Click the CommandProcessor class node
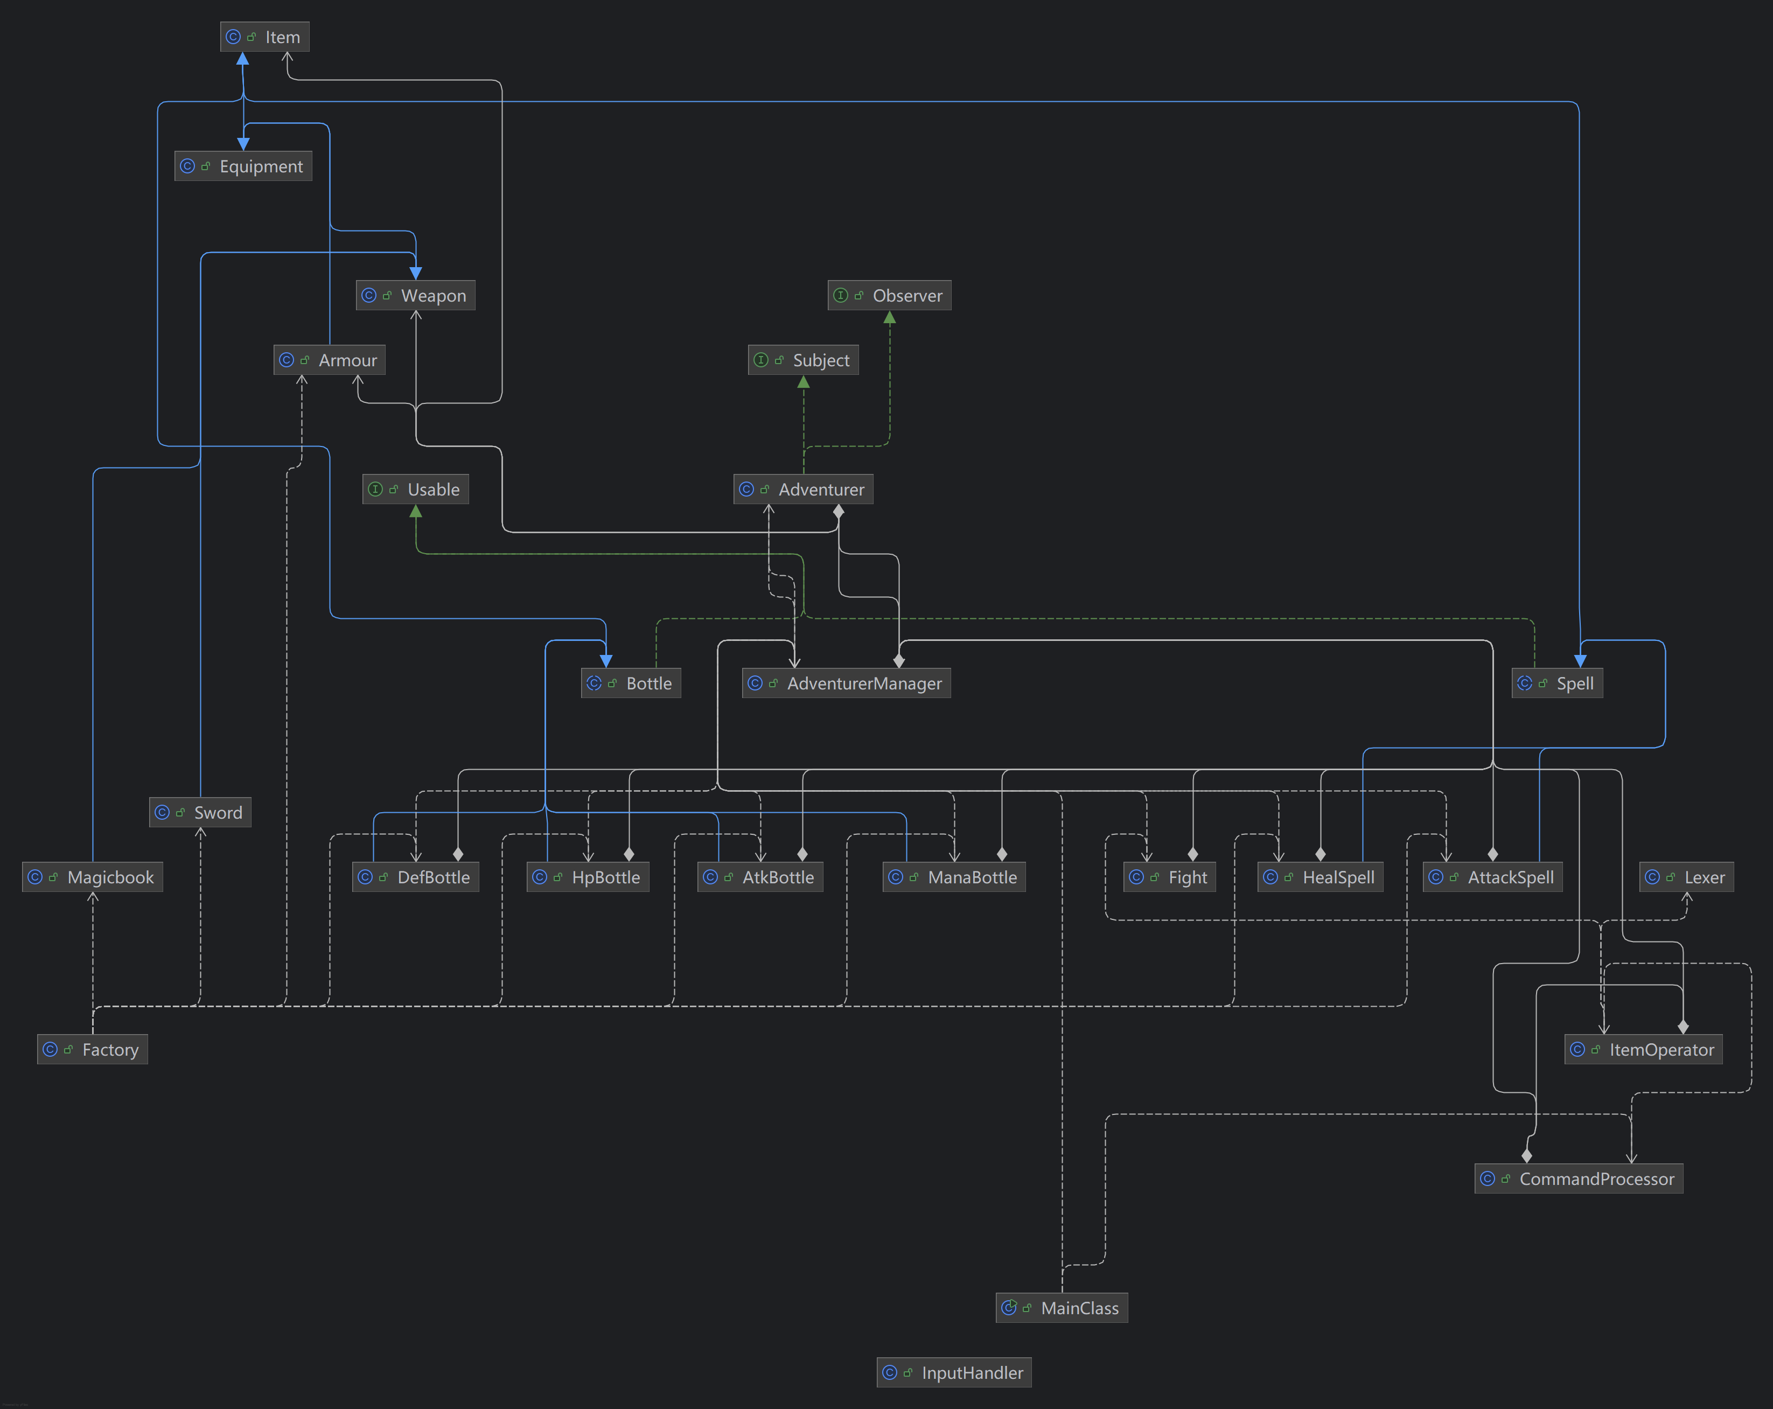Image resolution: width=1773 pixels, height=1409 pixels. [1579, 1178]
